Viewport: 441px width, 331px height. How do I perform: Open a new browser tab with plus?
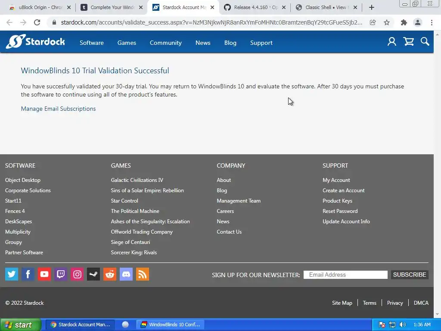pos(372,7)
